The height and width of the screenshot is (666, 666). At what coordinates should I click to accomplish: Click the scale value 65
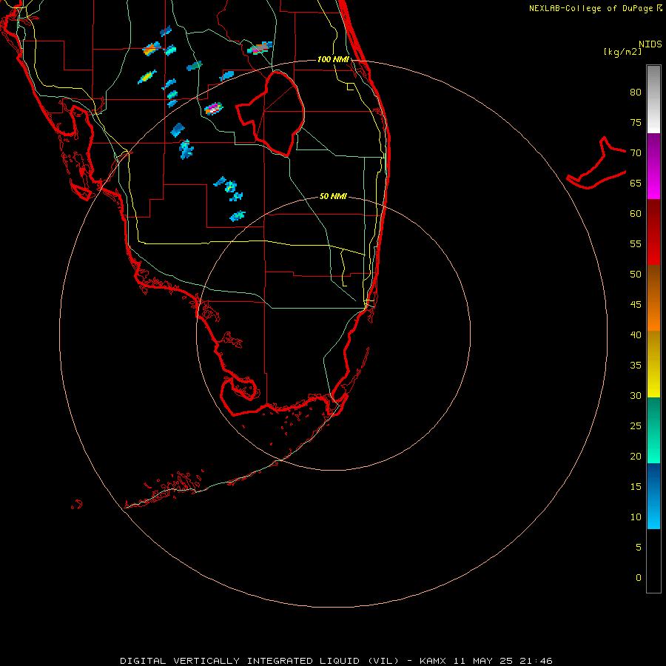[x=636, y=183]
